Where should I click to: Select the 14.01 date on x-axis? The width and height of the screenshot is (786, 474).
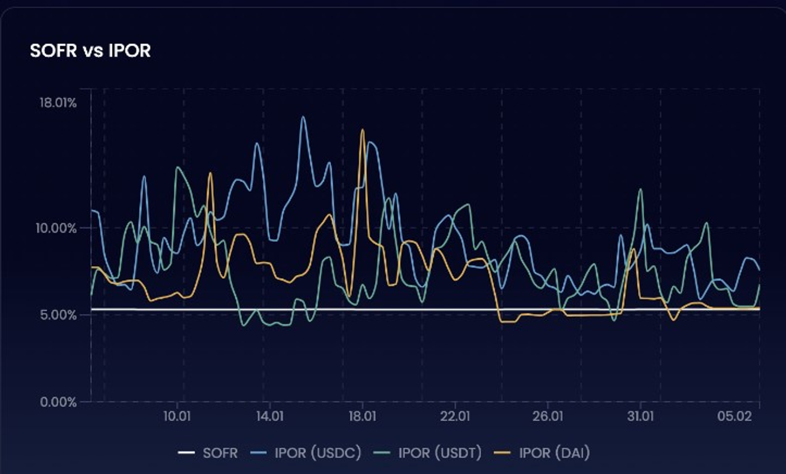270,416
